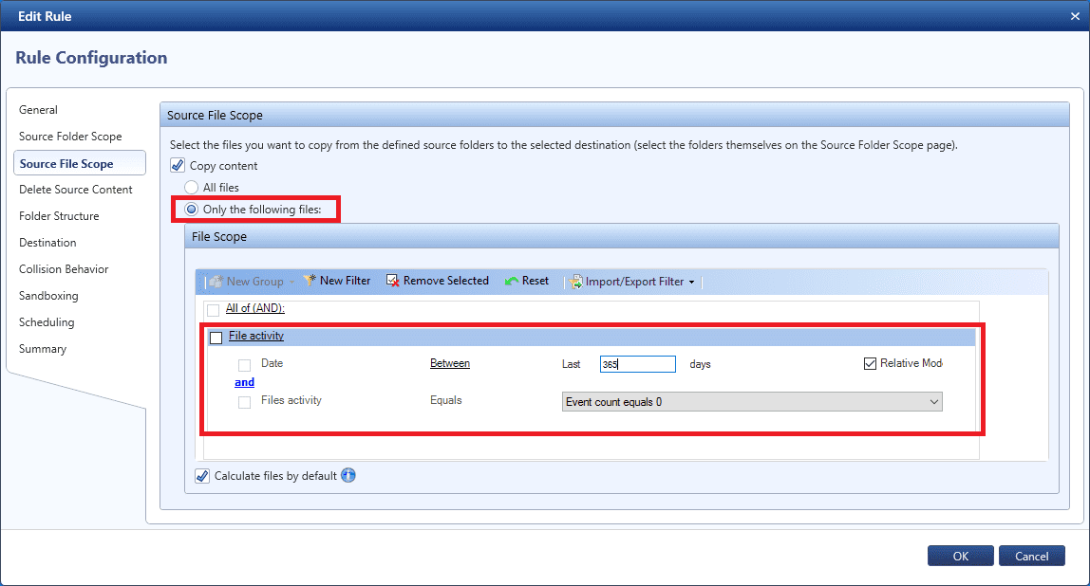The height and width of the screenshot is (586, 1090).
Task: Toggle Calculate files by default checkbox
Action: tap(202, 476)
